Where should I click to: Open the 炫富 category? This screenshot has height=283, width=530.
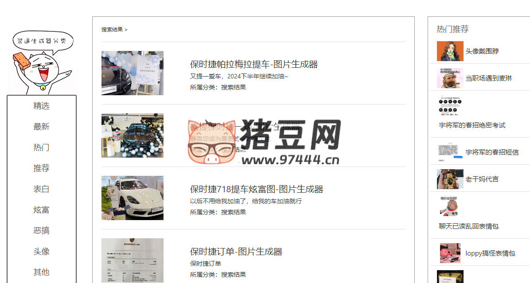pyautogui.click(x=41, y=210)
